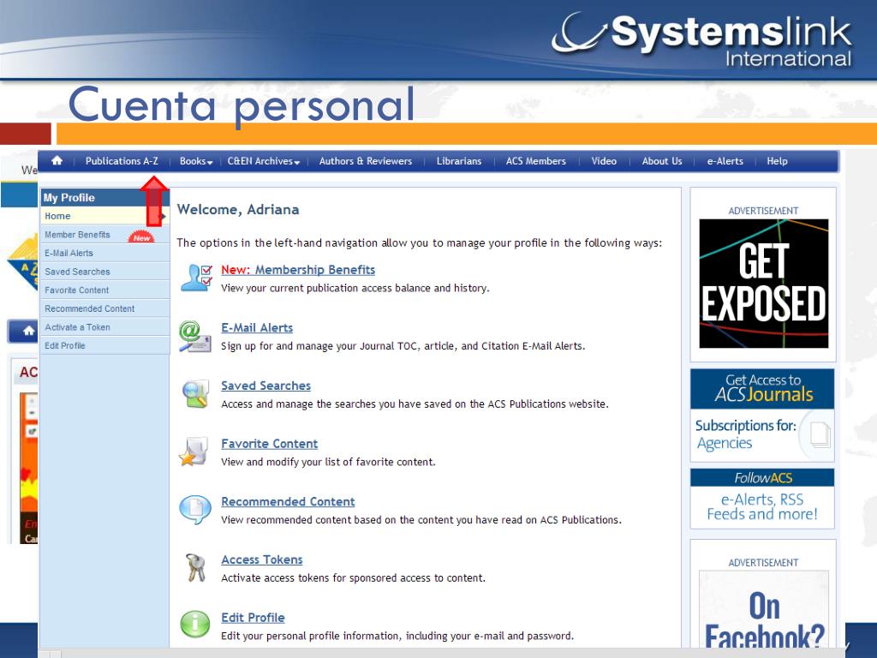Open the Librarians menu item
This screenshot has width=877, height=658.
click(x=459, y=161)
